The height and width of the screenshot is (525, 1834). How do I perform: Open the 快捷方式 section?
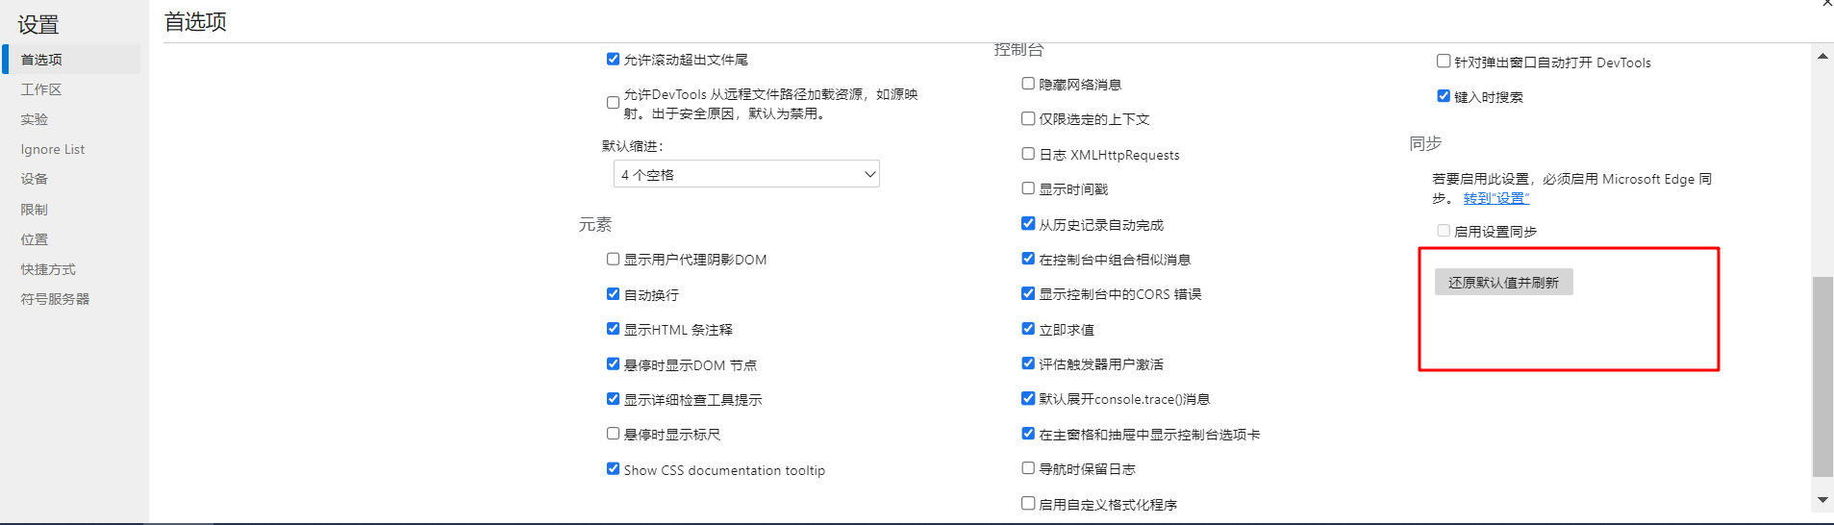[x=48, y=269]
